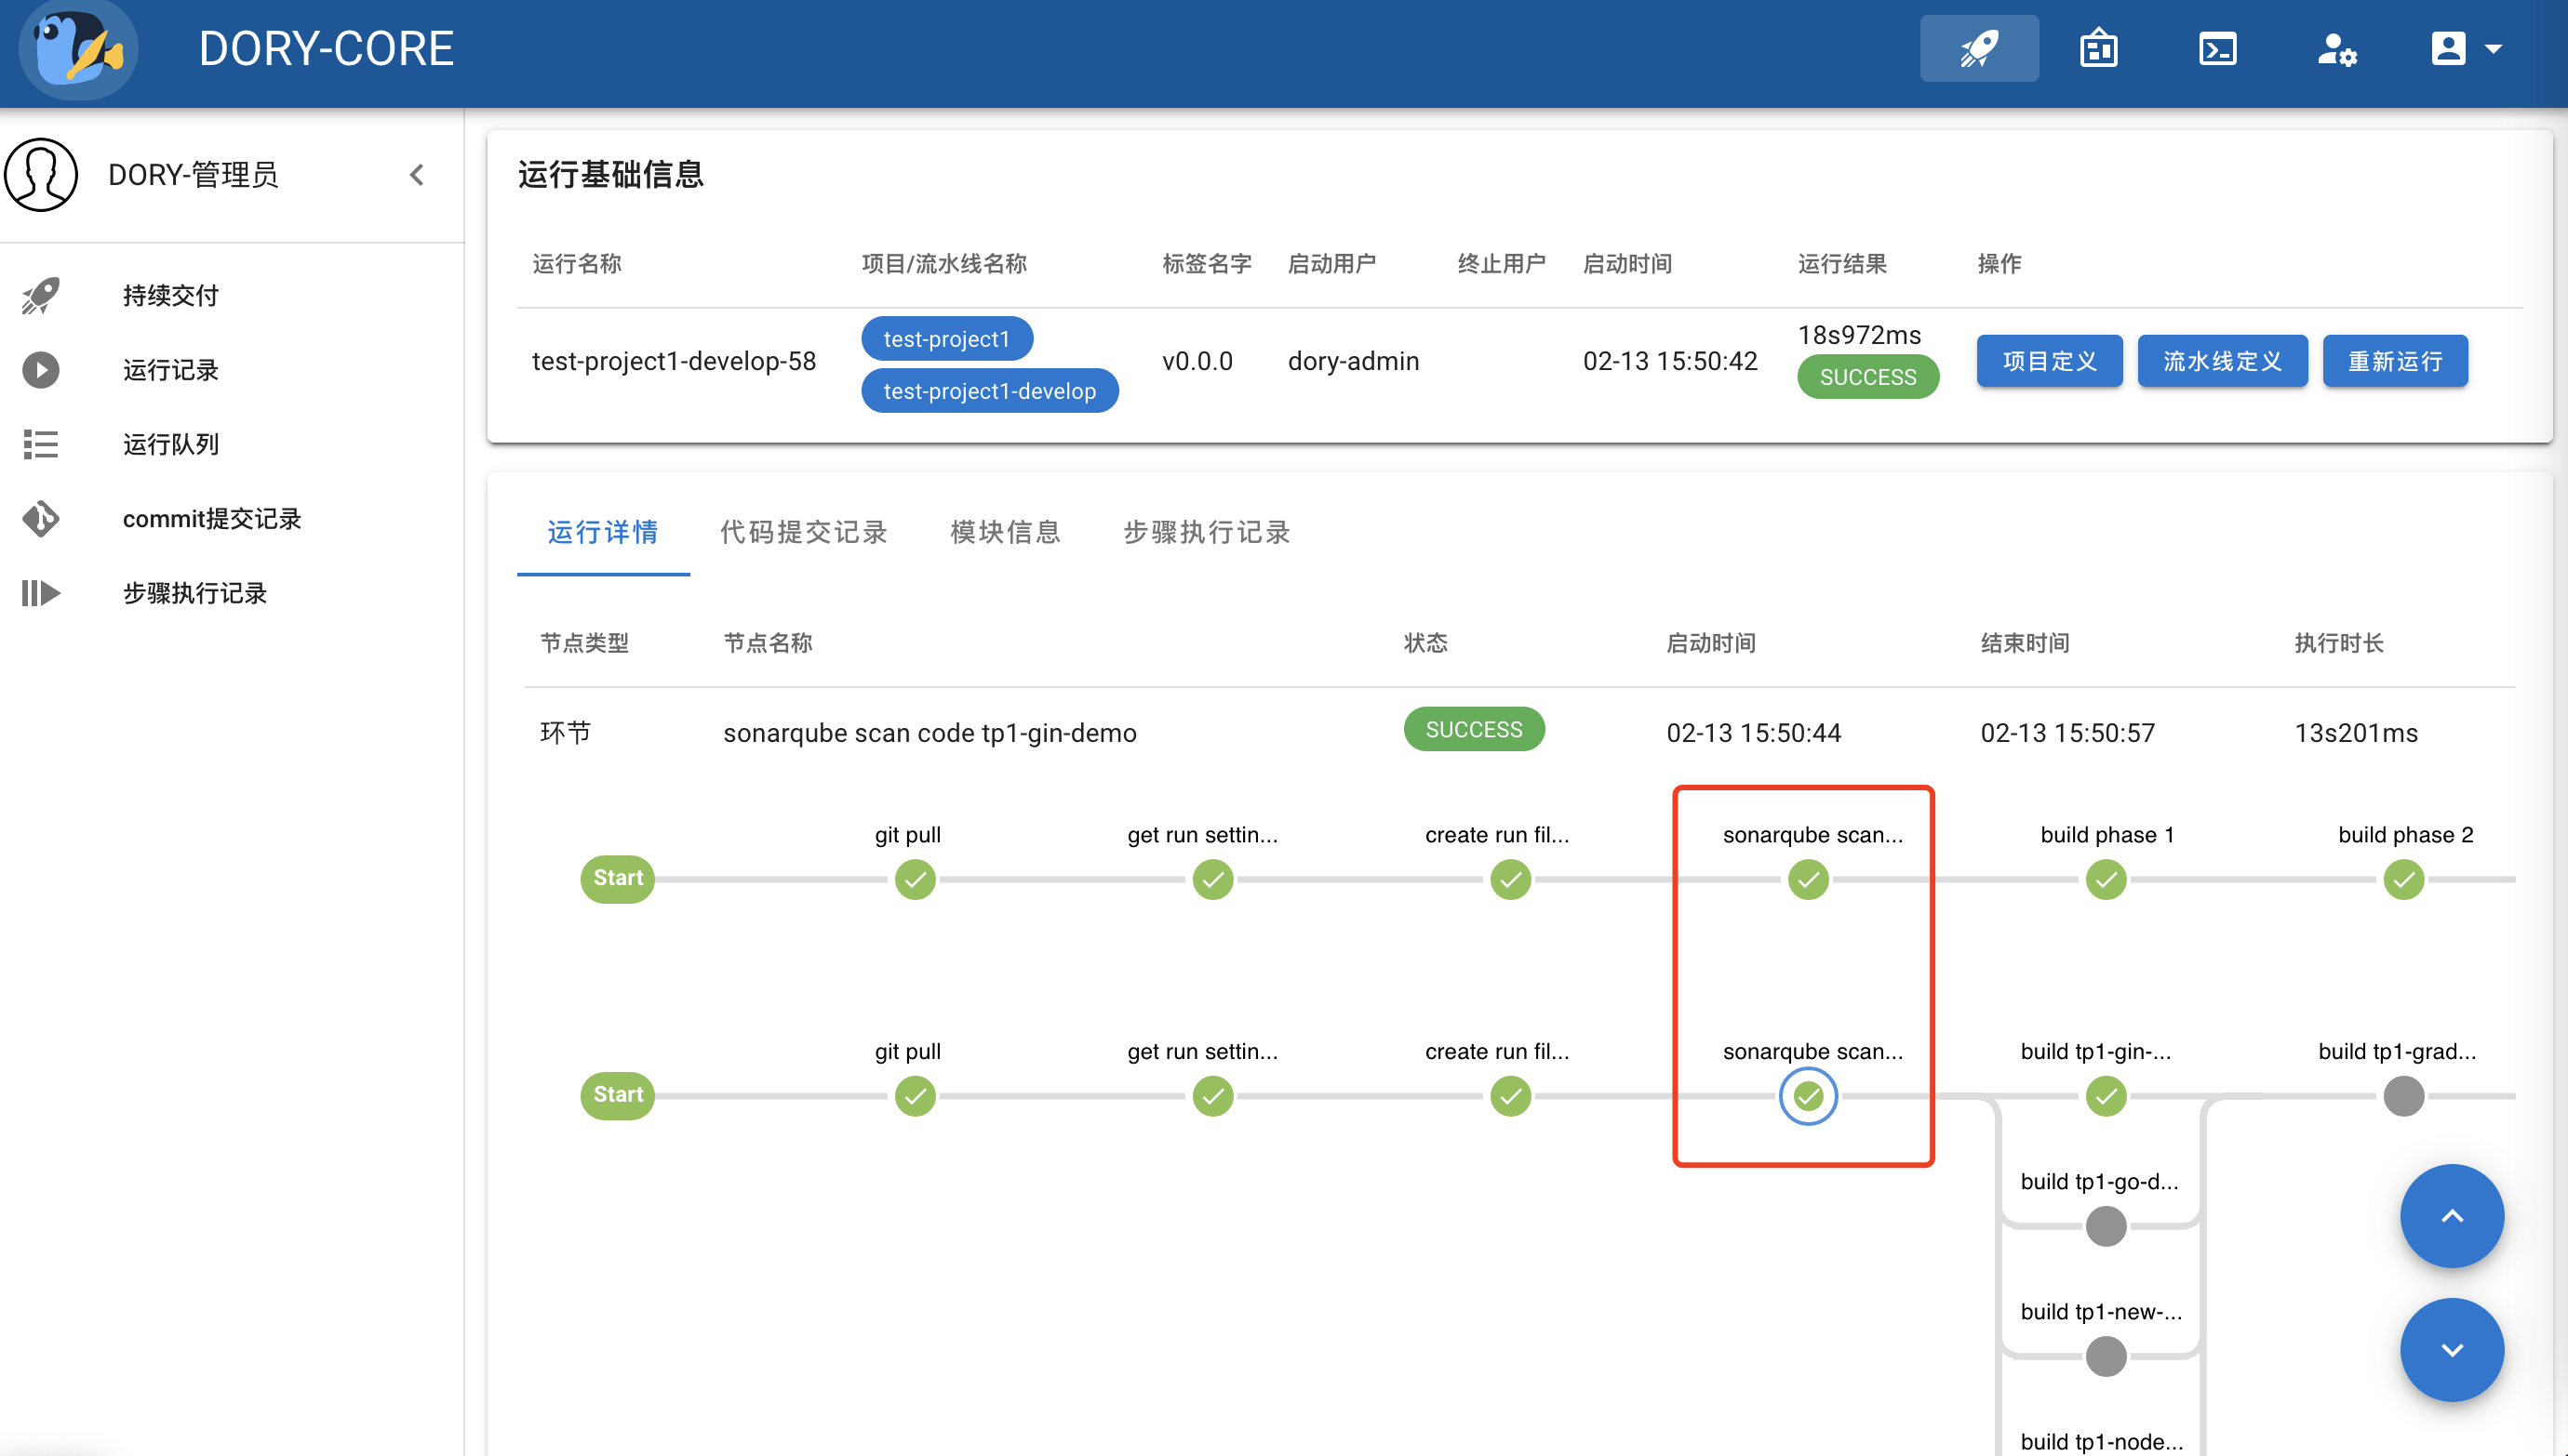Select the 持续交付 rocket icon in the sidebar
The width and height of the screenshot is (2568, 1456).
click(40, 295)
